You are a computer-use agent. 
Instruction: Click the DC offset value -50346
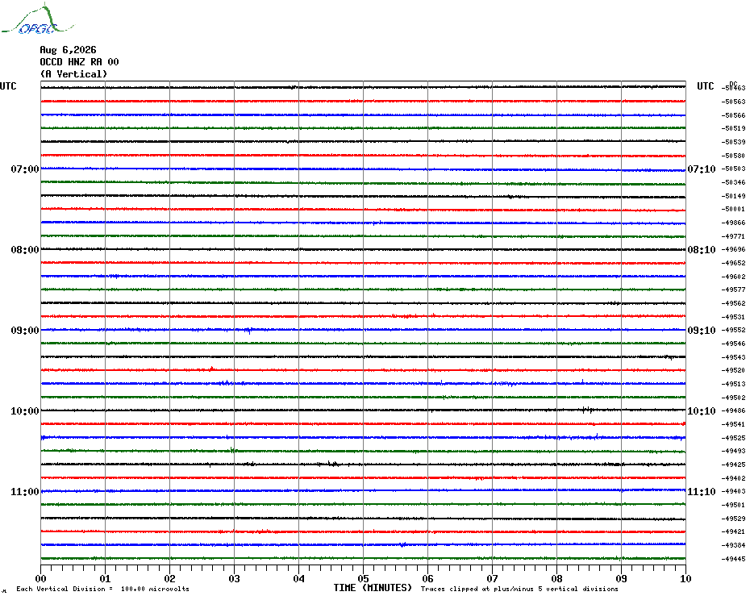pyautogui.click(x=733, y=182)
